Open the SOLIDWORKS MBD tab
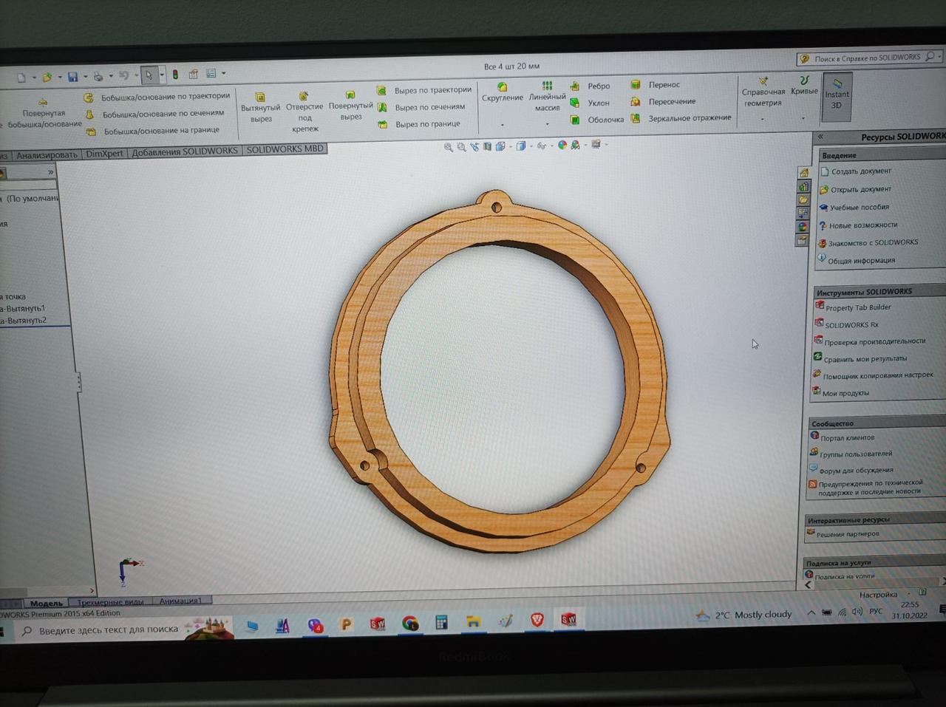This screenshot has height=707, width=946. (x=285, y=149)
